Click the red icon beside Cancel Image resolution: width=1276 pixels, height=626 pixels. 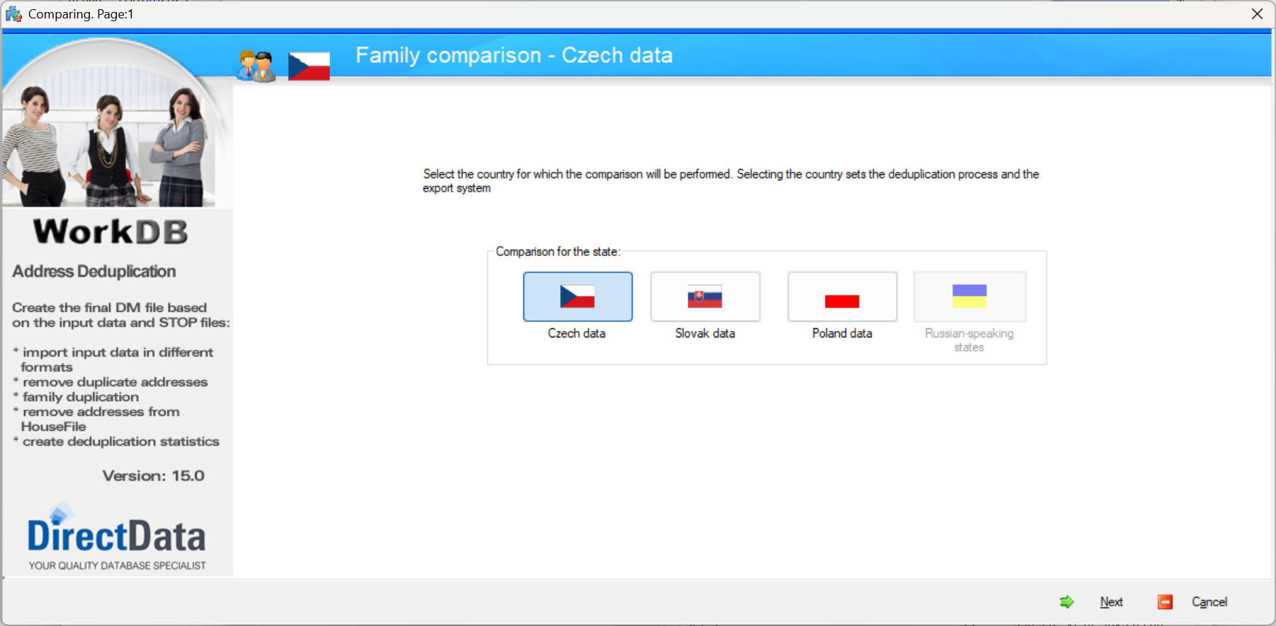(x=1165, y=602)
